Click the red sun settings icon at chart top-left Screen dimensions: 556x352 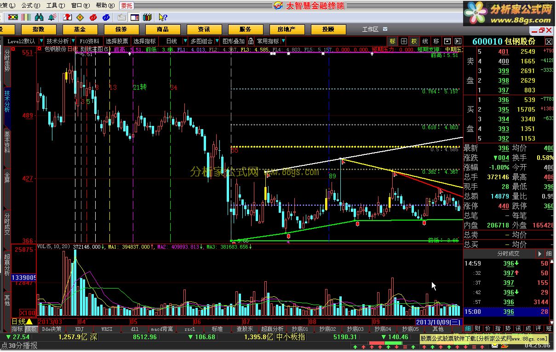point(39,49)
